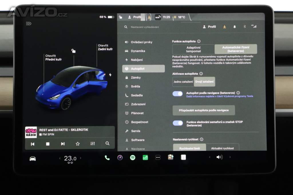Go to the Zámky settings section
293x195 pixels.
coord(136,77)
